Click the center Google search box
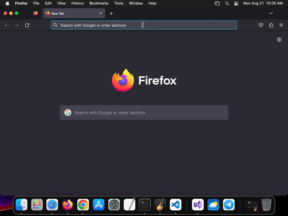 144,112
